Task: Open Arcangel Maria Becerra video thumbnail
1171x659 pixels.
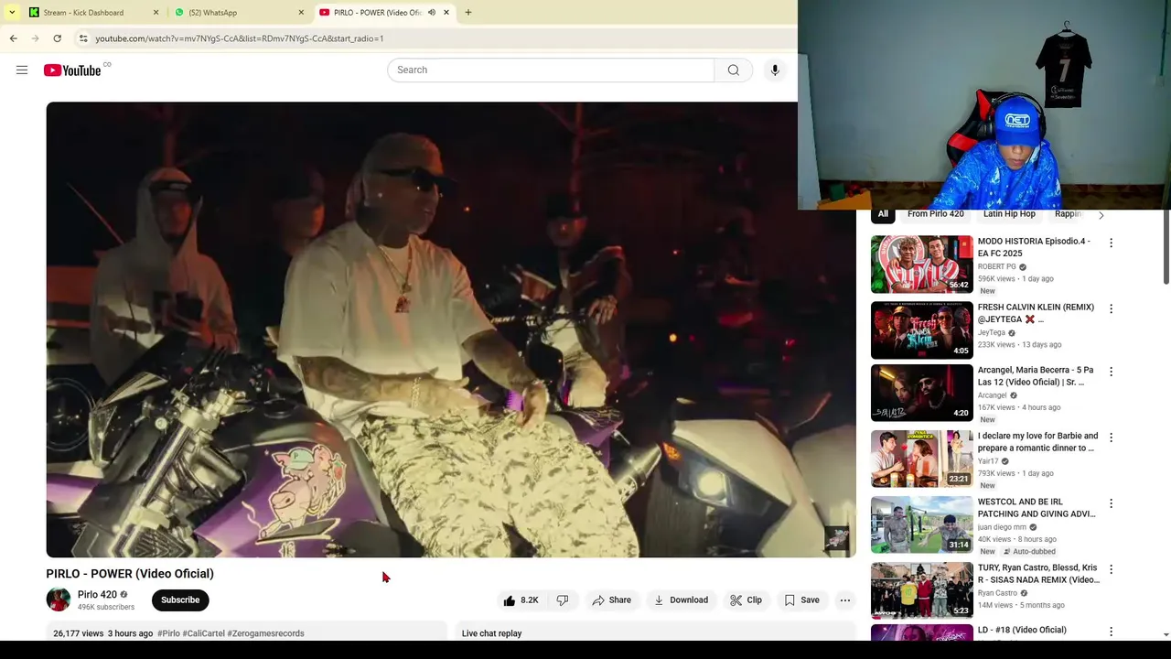Action: pos(921,394)
